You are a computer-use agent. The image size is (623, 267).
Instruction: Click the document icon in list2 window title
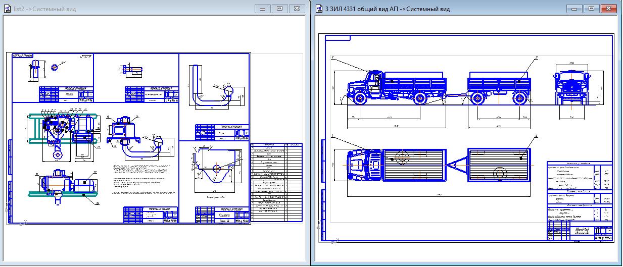6,9
